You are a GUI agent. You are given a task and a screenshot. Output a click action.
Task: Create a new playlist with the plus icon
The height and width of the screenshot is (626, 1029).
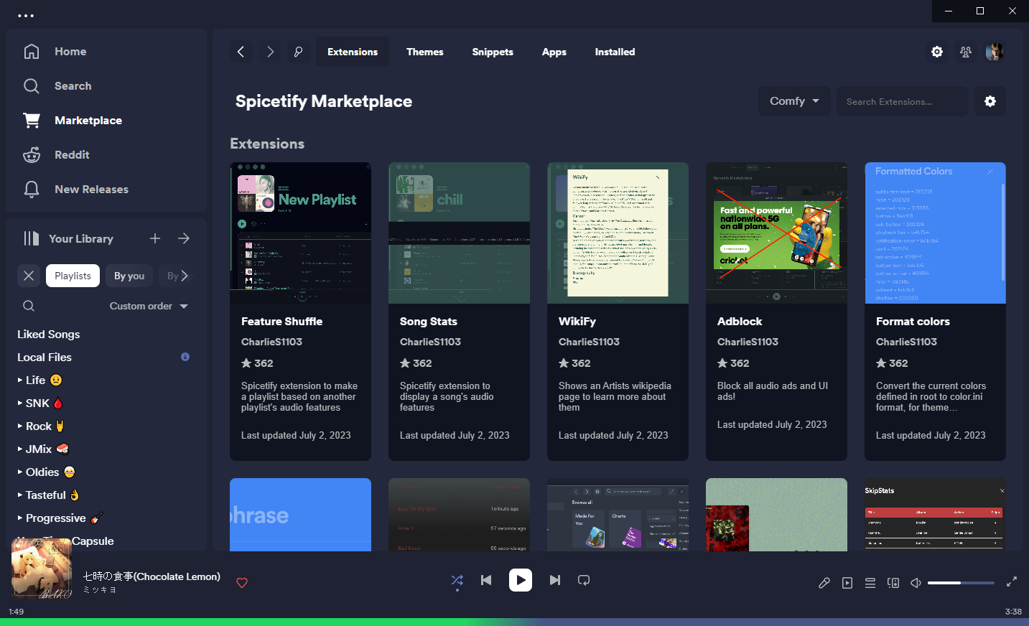[155, 238]
